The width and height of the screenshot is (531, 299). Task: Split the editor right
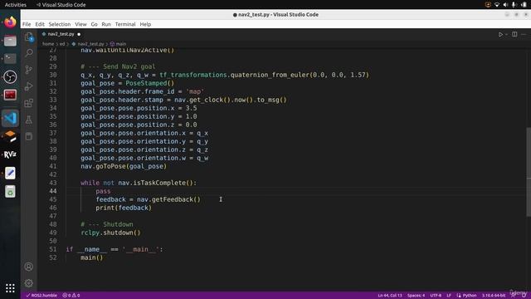[514, 34]
